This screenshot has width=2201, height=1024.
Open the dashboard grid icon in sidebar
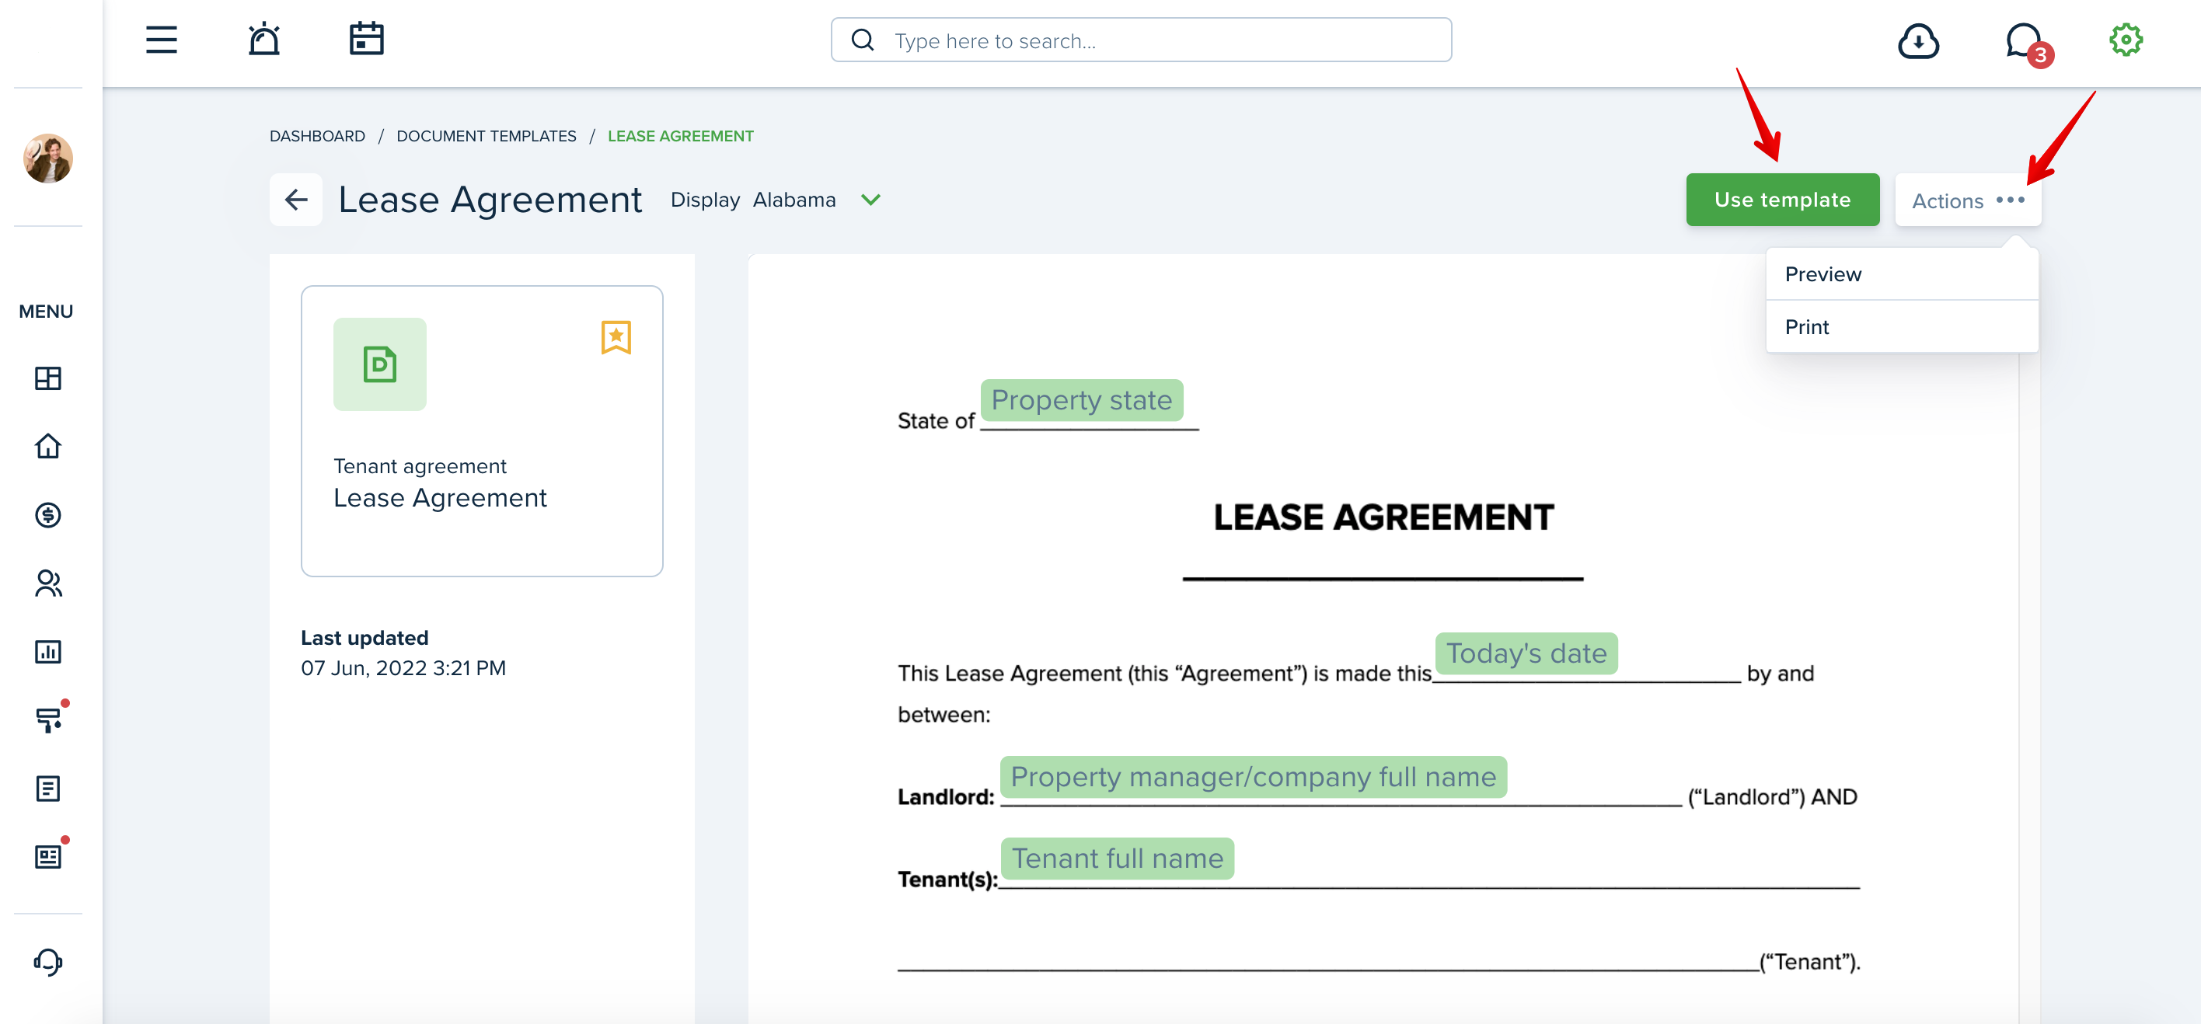coord(48,378)
